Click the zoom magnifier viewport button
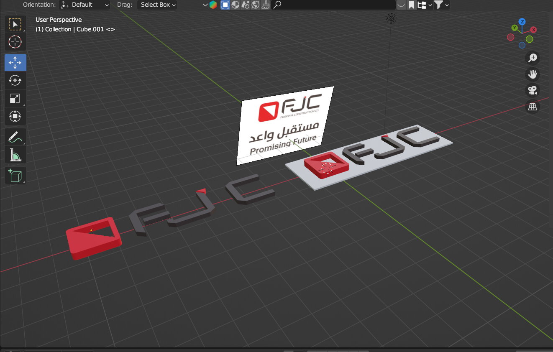 click(533, 58)
